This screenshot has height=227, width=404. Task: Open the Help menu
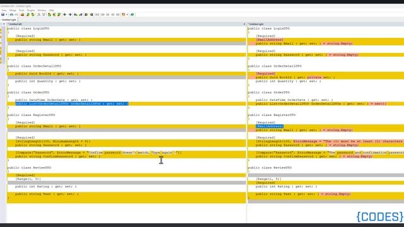(x=52, y=10)
